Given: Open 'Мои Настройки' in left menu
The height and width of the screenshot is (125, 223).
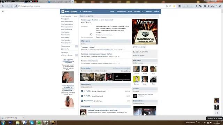Looking at the screenshot, I should tap(66, 43).
